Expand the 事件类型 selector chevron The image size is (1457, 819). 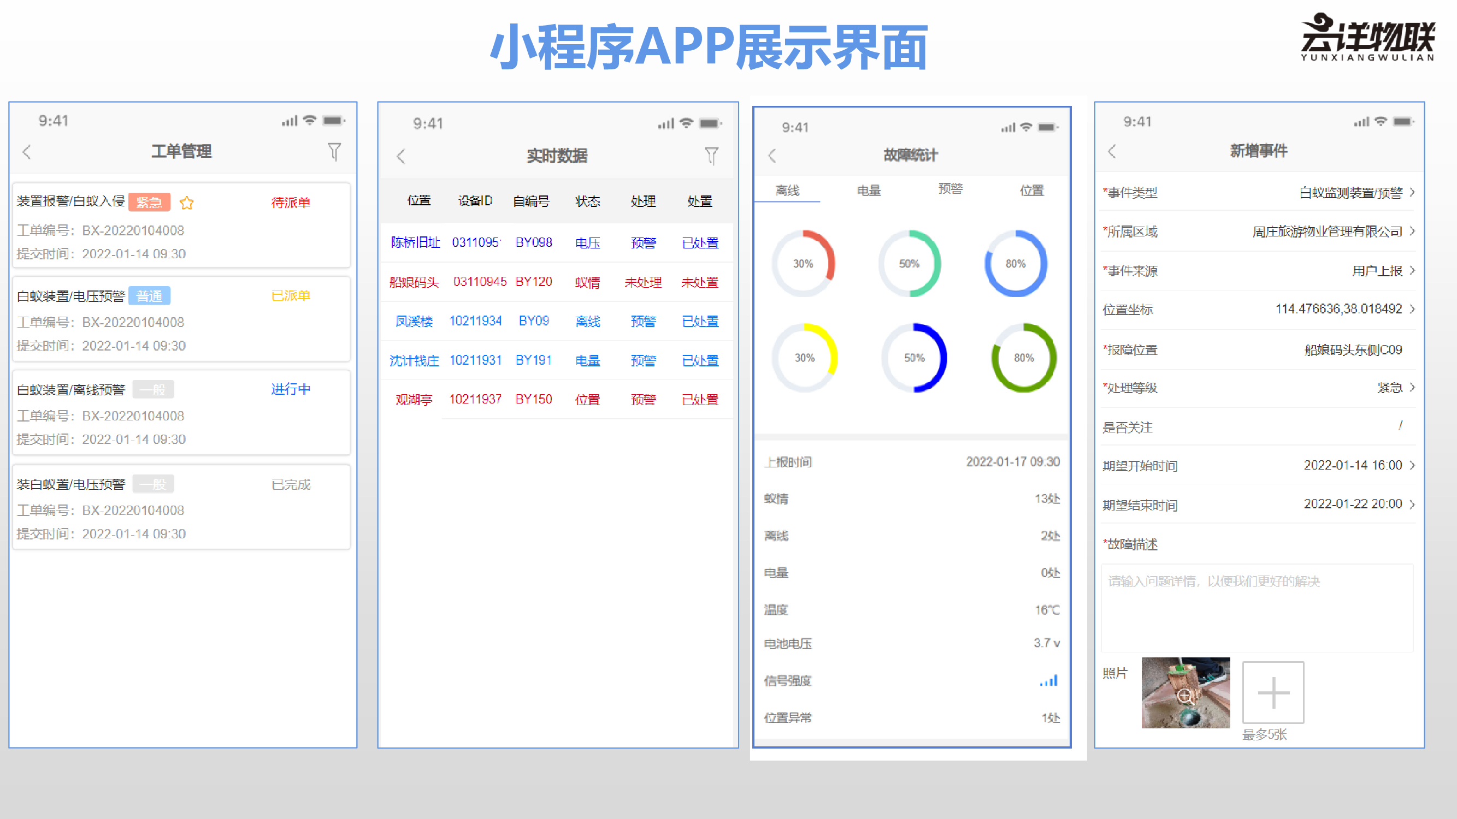[1412, 193]
